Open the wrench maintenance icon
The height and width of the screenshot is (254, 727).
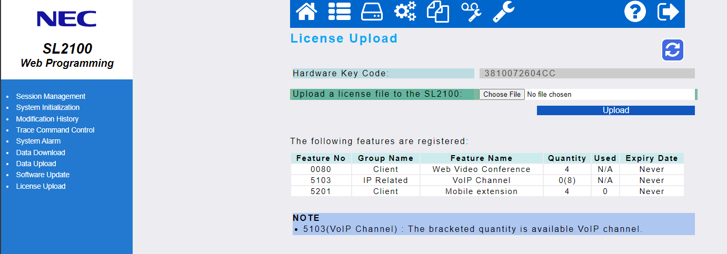(x=503, y=12)
